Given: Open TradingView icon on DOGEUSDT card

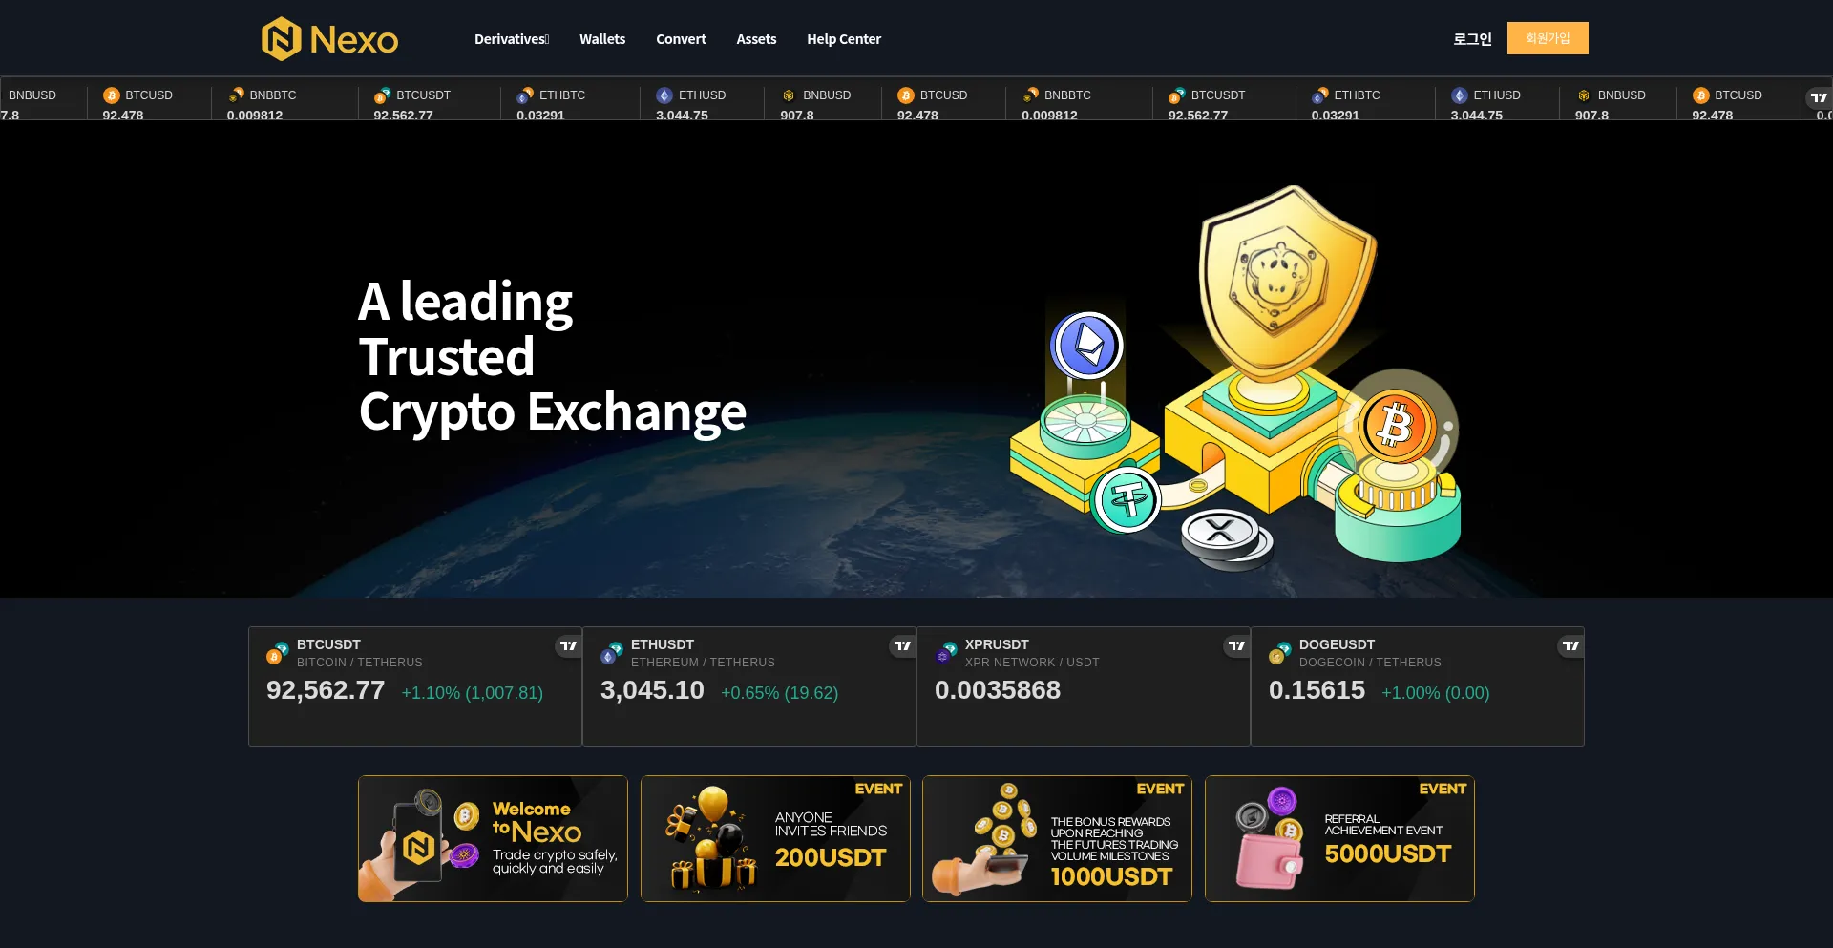Looking at the screenshot, I should point(1570,646).
